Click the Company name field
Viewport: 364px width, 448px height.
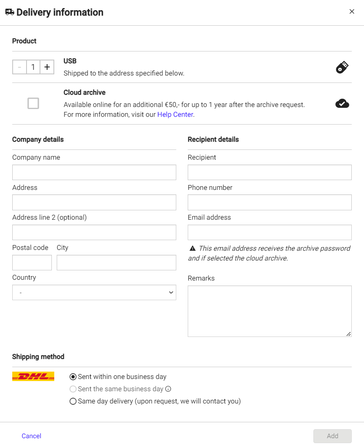pyautogui.click(x=94, y=172)
